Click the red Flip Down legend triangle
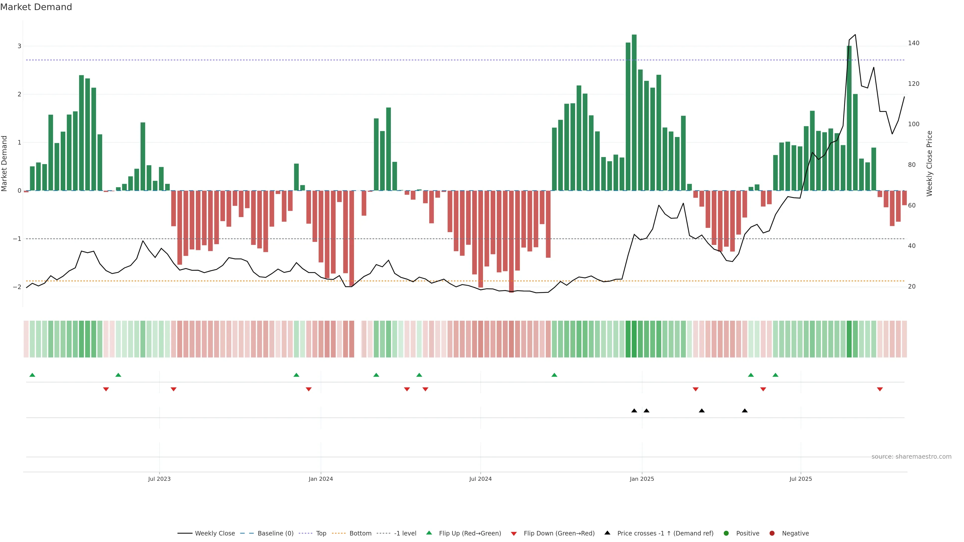 pyautogui.click(x=514, y=533)
